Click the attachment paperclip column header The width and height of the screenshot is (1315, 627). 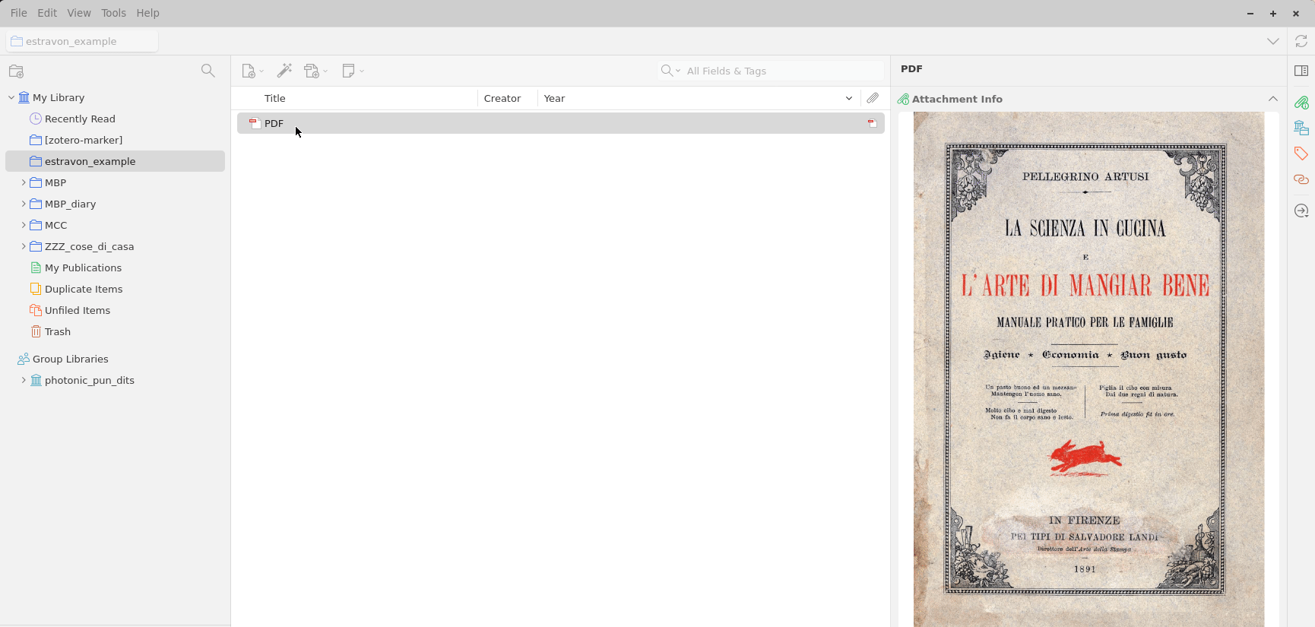873,98
